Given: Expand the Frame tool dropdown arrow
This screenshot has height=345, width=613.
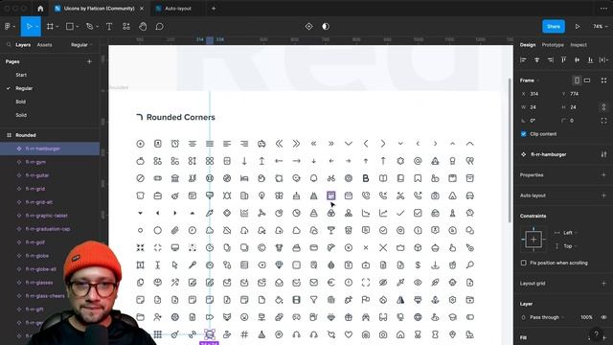Looking at the screenshot, I should [57, 27].
